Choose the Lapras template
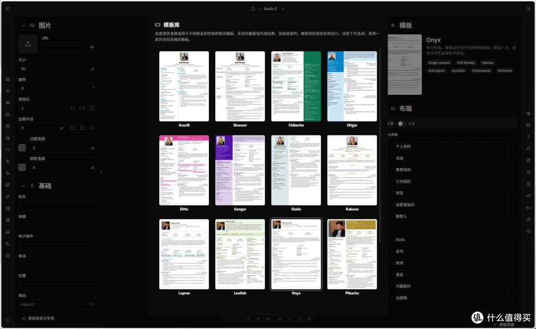536x329 pixels. (184, 254)
